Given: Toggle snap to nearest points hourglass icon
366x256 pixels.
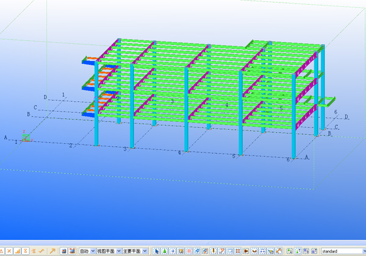Looking at the screenshot, I should coord(26,251).
